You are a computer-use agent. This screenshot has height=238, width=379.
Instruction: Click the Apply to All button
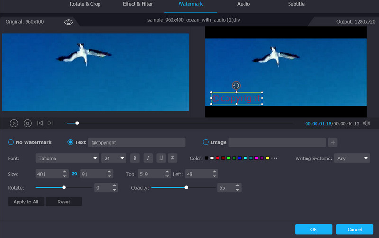click(26, 202)
